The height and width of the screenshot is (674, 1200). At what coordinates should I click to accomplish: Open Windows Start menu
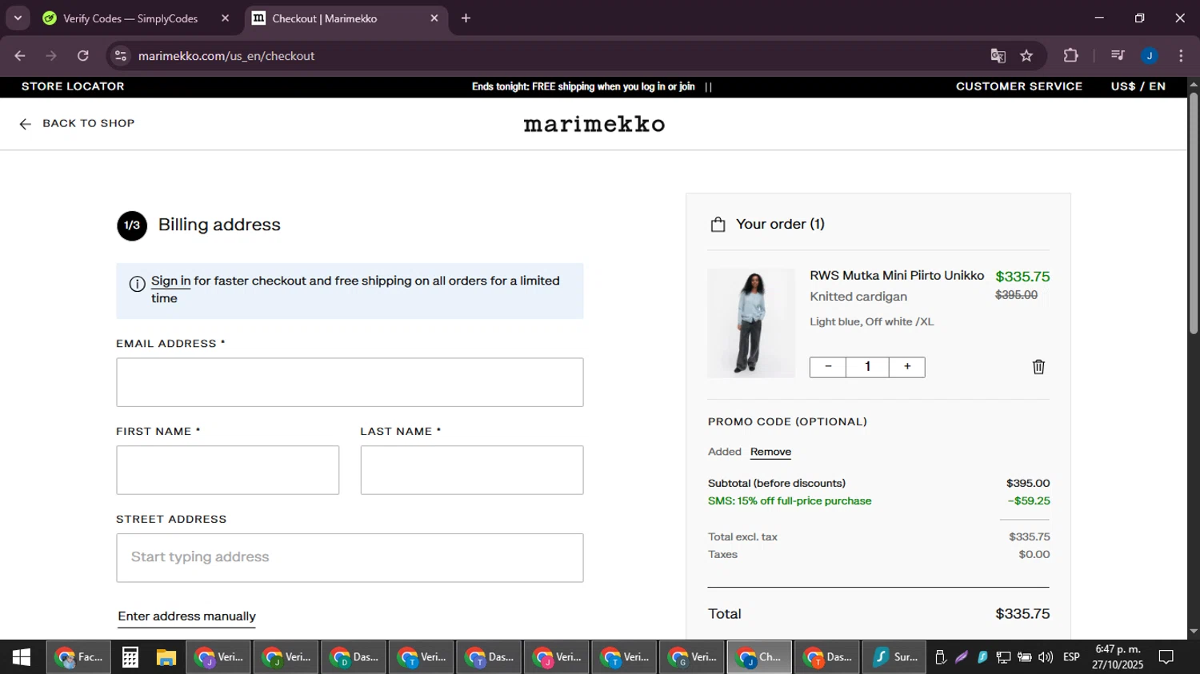coord(22,657)
